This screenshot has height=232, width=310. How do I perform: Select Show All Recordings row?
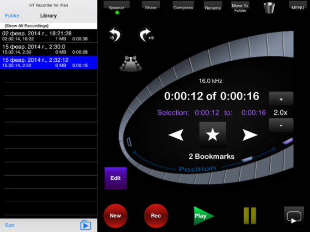point(48,26)
